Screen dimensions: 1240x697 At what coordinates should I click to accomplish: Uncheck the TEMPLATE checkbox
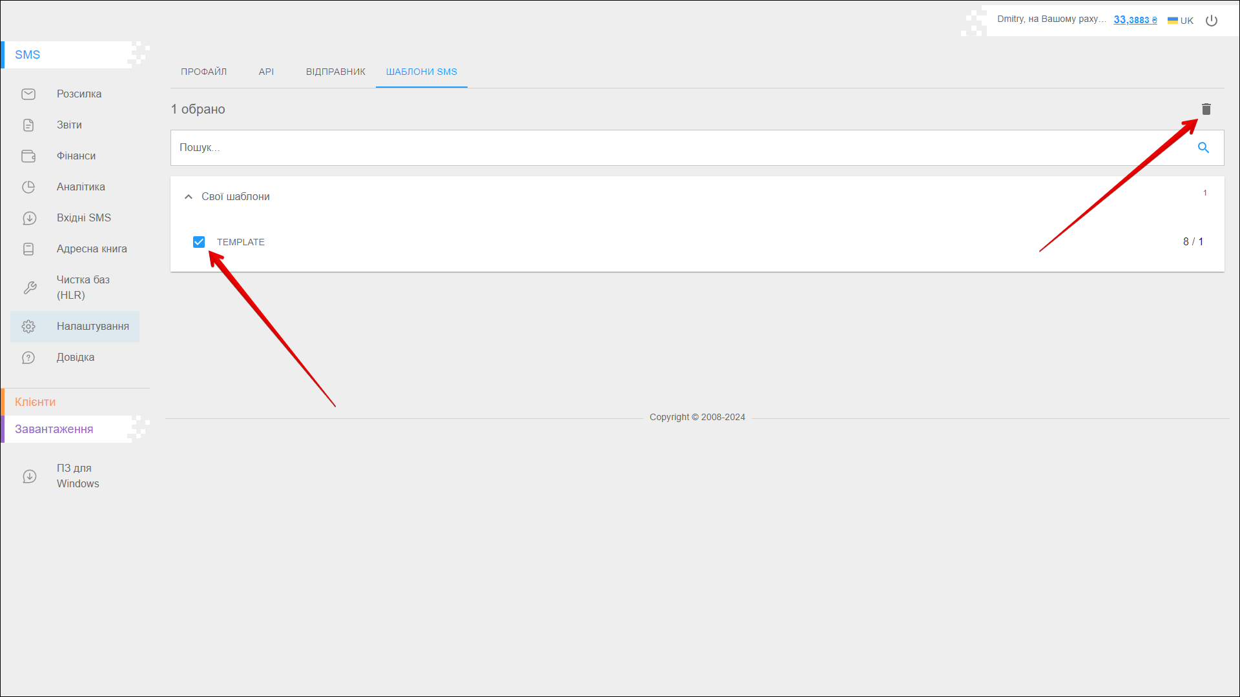click(x=199, y=242)
